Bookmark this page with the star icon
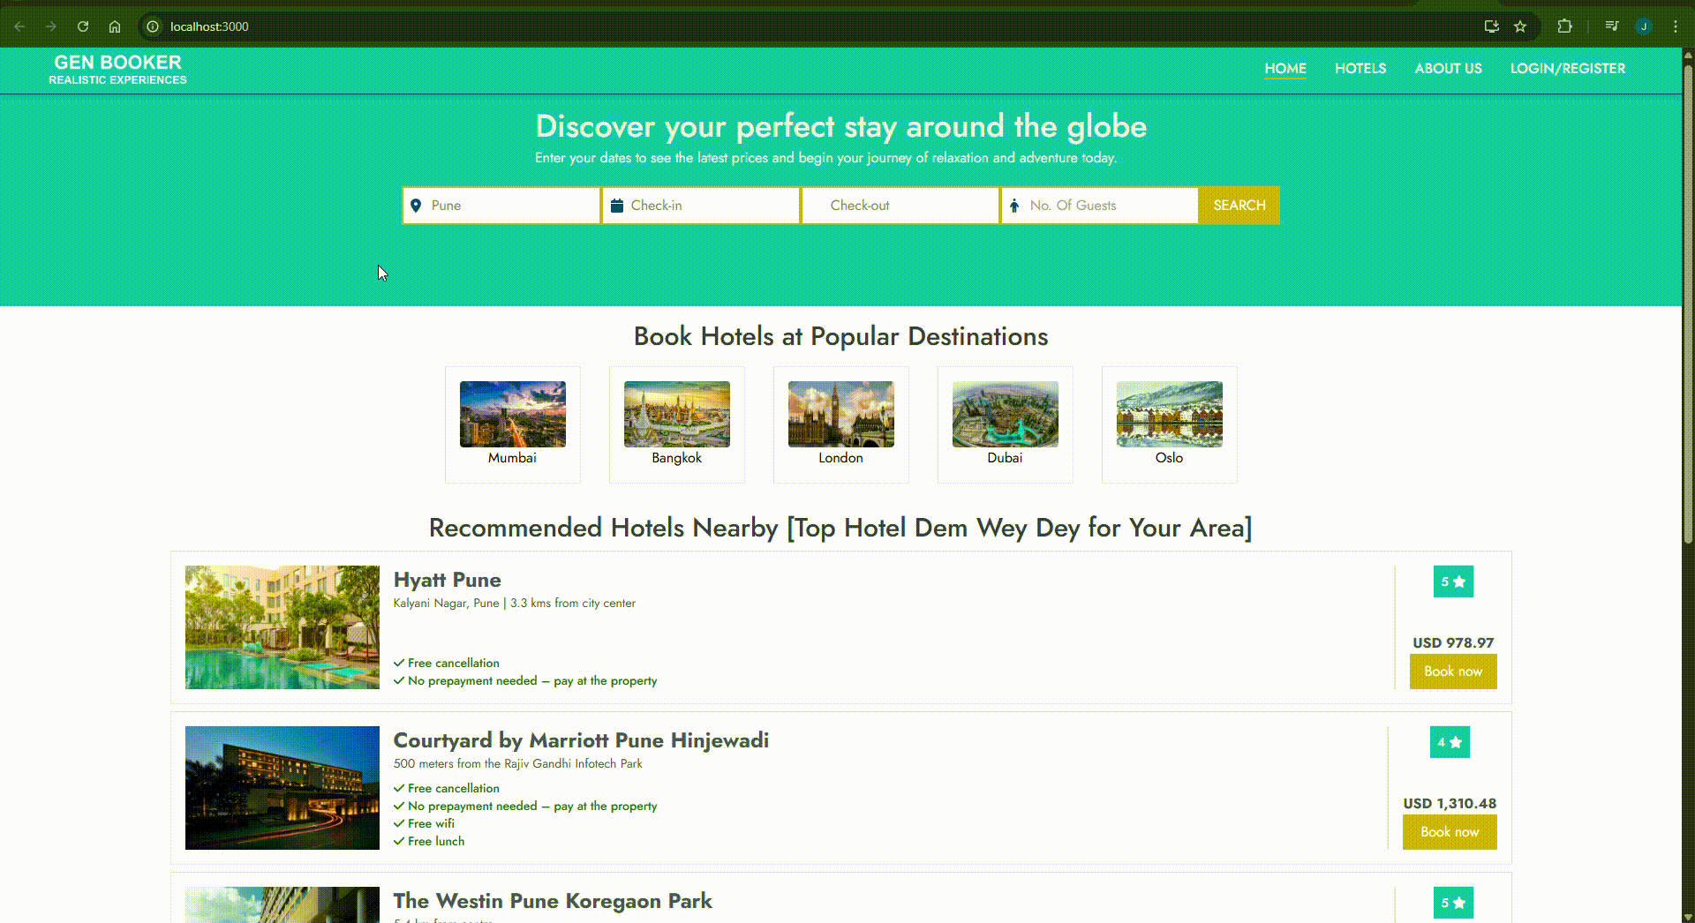Screen dimensions: 1695x923 click(1520, 26)
